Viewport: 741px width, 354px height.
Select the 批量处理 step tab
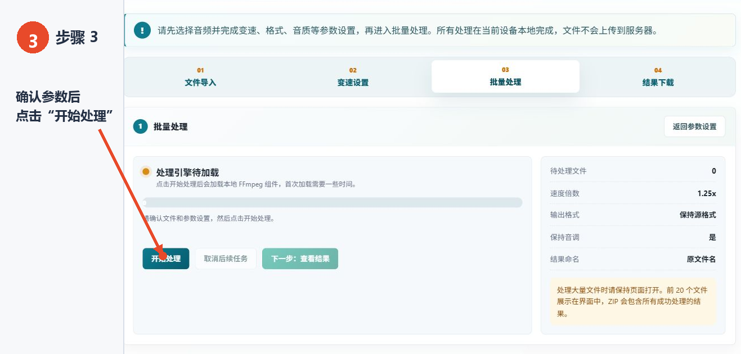coord(505,76)
